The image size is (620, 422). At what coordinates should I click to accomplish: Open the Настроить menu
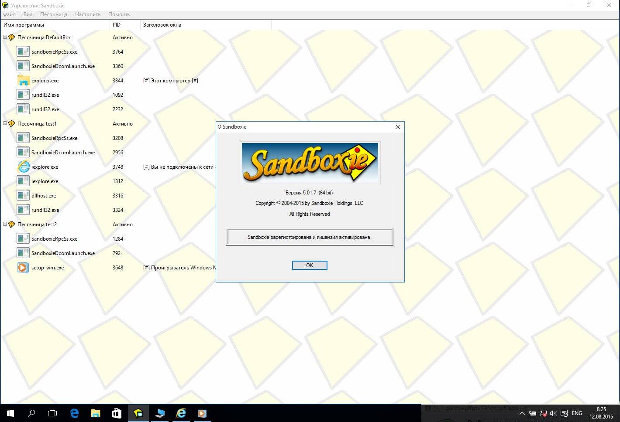88,14
